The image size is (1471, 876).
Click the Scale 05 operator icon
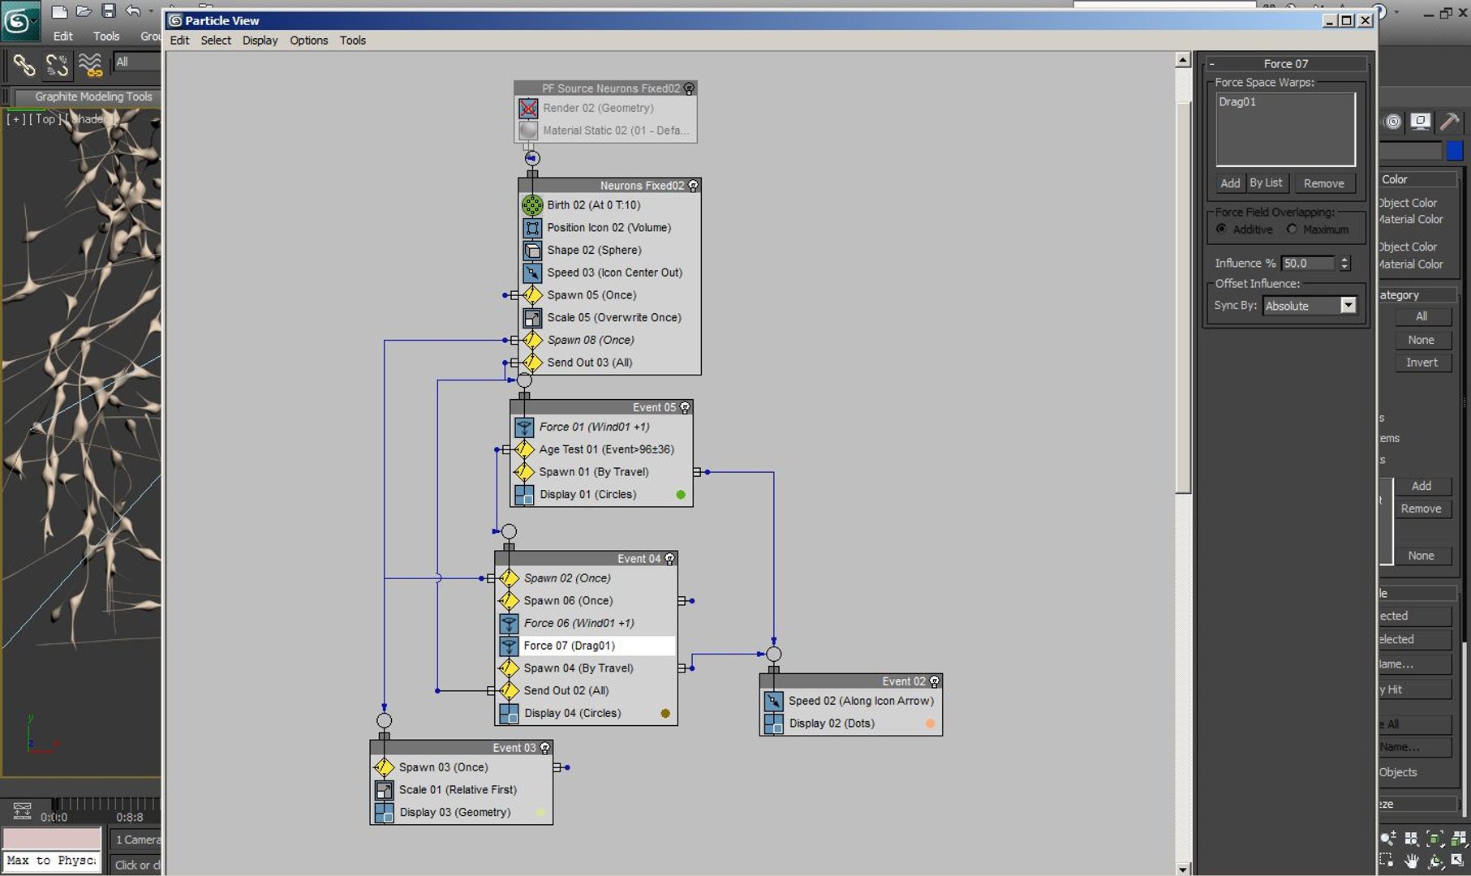[532, 318]
